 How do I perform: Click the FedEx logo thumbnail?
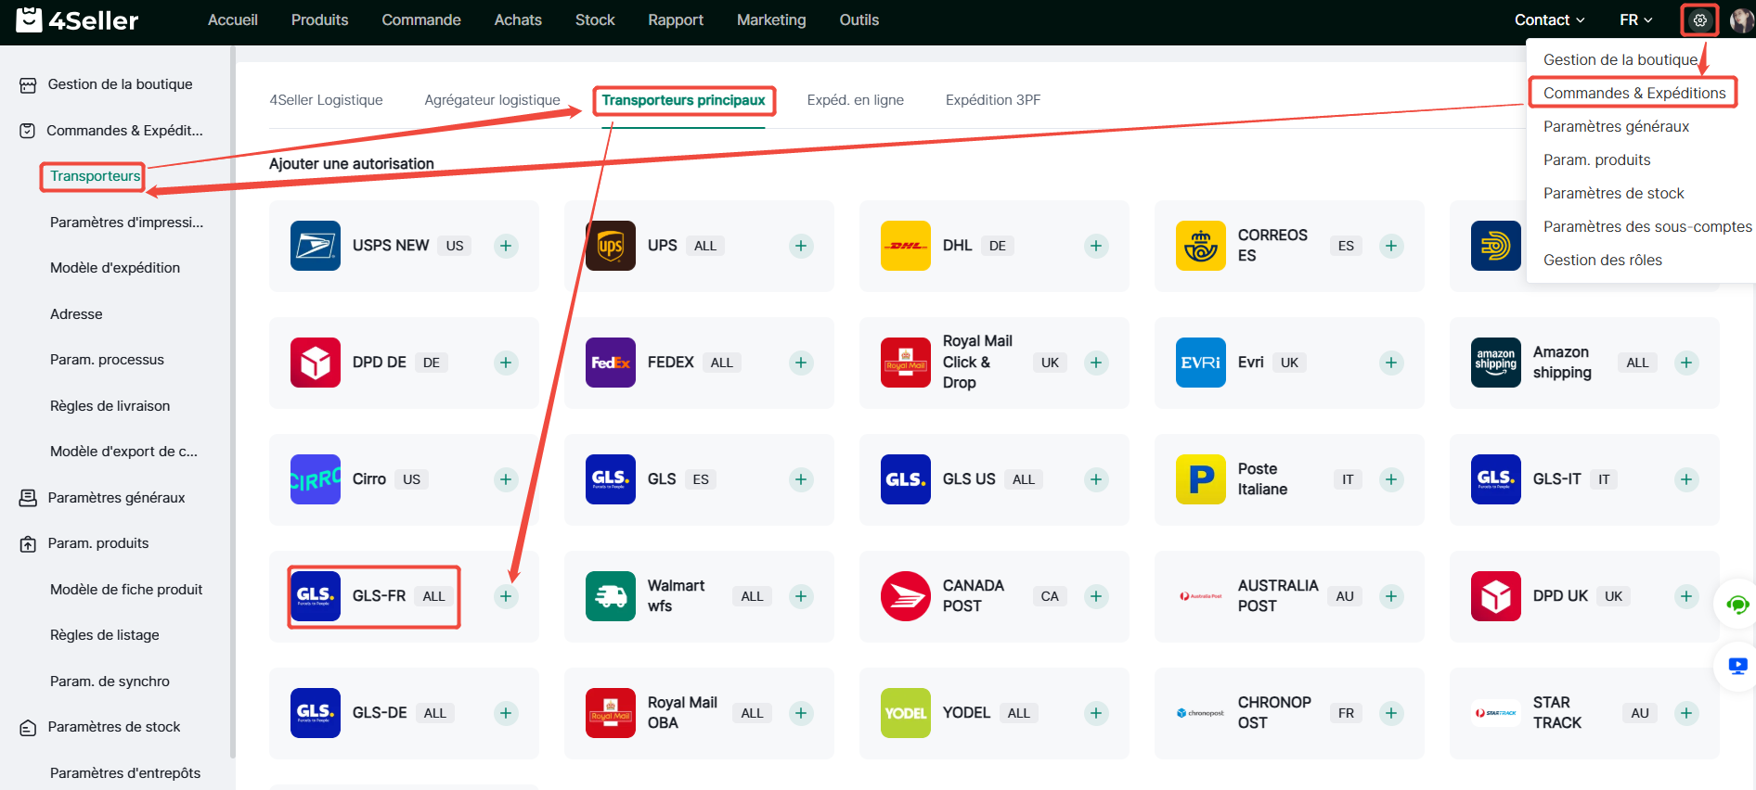click(x=611, y=363)
